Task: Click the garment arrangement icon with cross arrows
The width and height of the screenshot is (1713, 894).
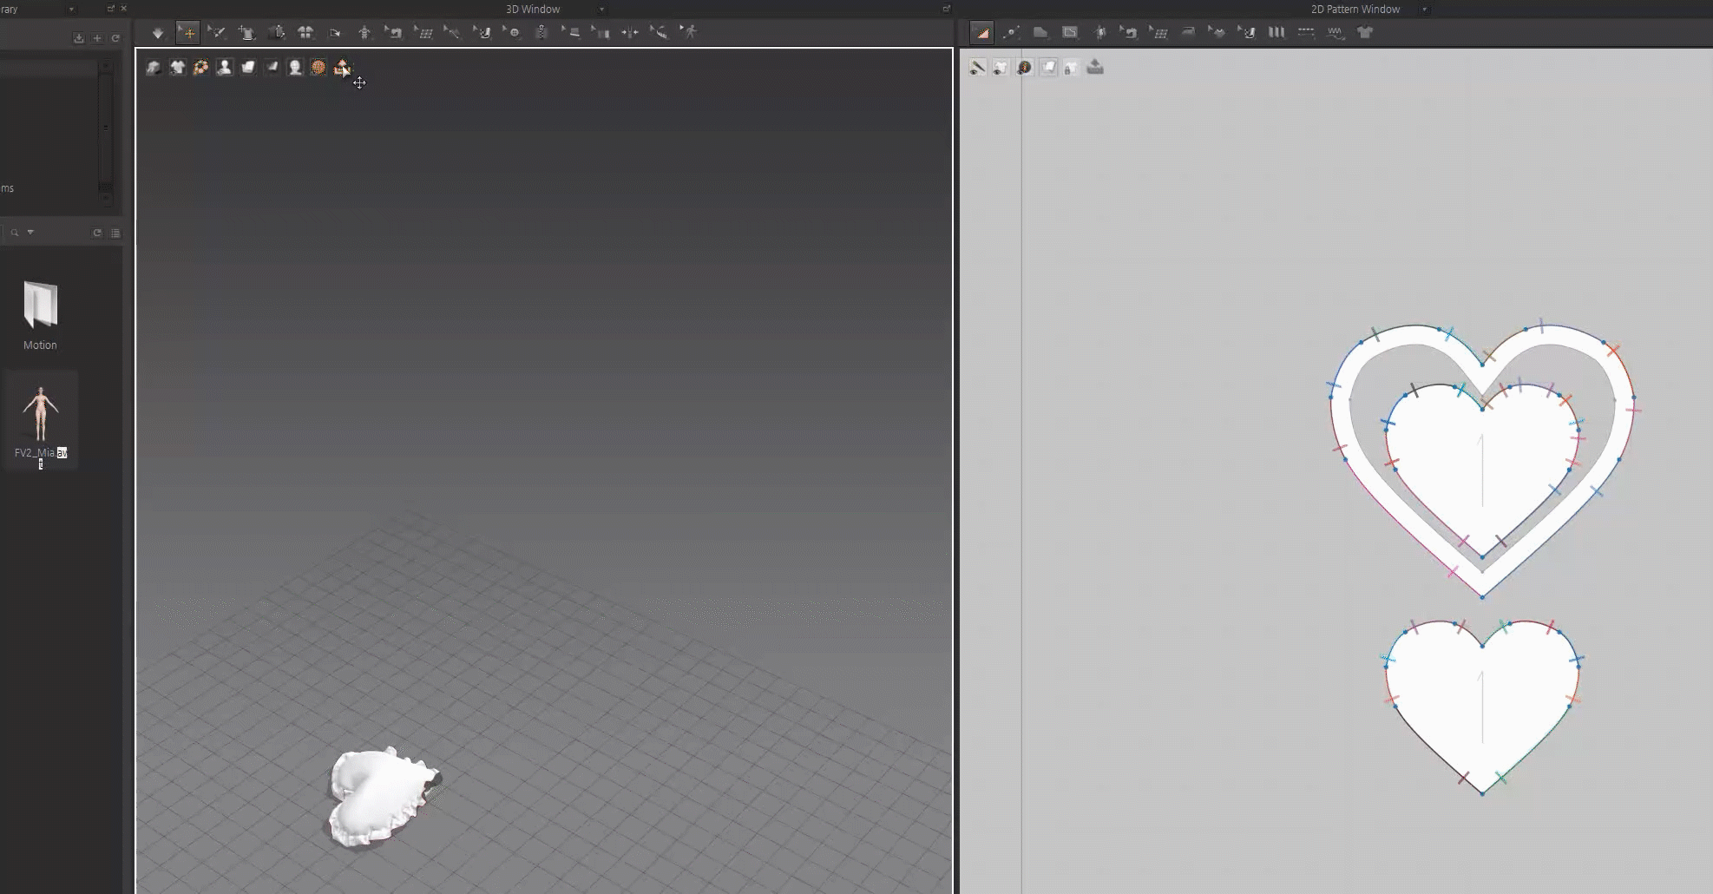Action: (x=247, y=33)
